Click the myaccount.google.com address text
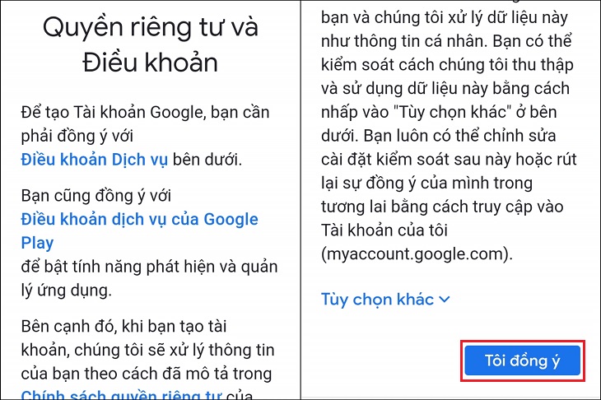The width and height of the screenshot is (601, 400). pyautogui.click(x=417, y=254)
